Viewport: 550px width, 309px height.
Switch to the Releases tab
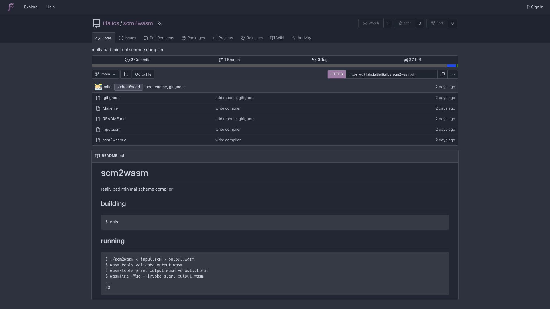click(x=252, y=38)
